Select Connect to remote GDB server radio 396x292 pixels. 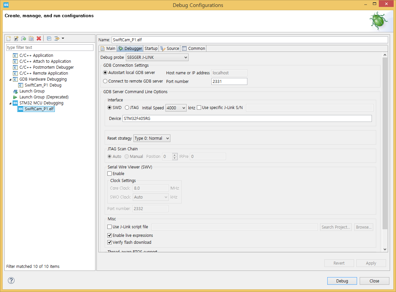(105, 81)
